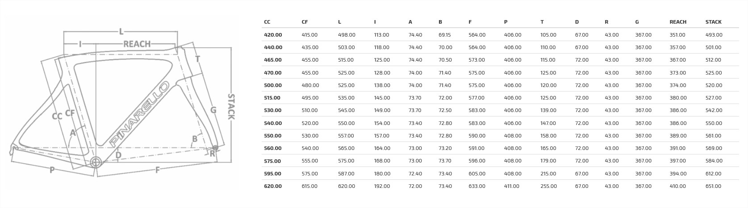
Task: Click the bottom bracket circle in the diagram
Action: 96,162
